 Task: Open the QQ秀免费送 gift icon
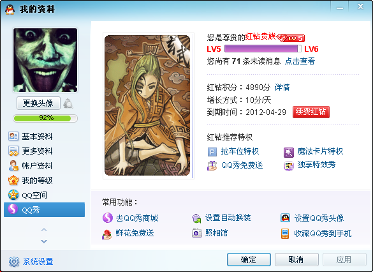tap(212, 166)
